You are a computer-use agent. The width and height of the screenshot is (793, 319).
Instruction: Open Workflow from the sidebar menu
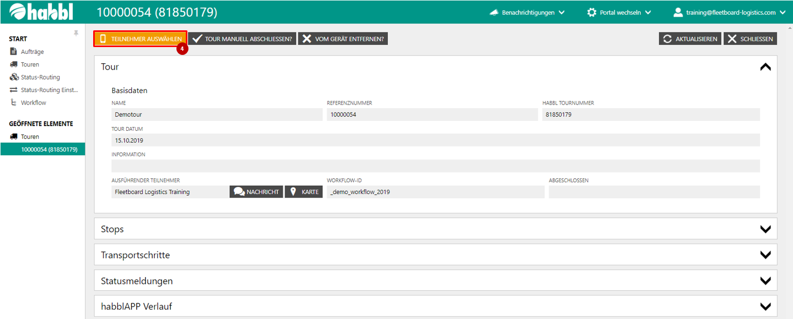point(33,103)
